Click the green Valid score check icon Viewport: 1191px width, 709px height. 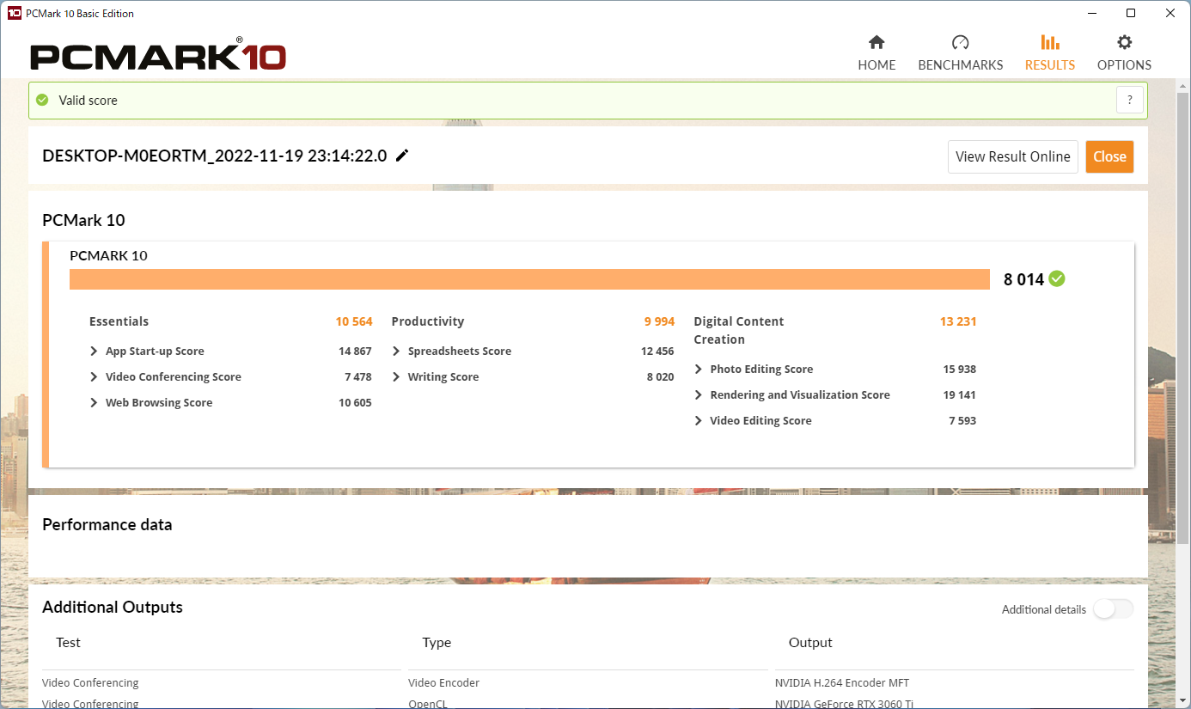[42, 100]
